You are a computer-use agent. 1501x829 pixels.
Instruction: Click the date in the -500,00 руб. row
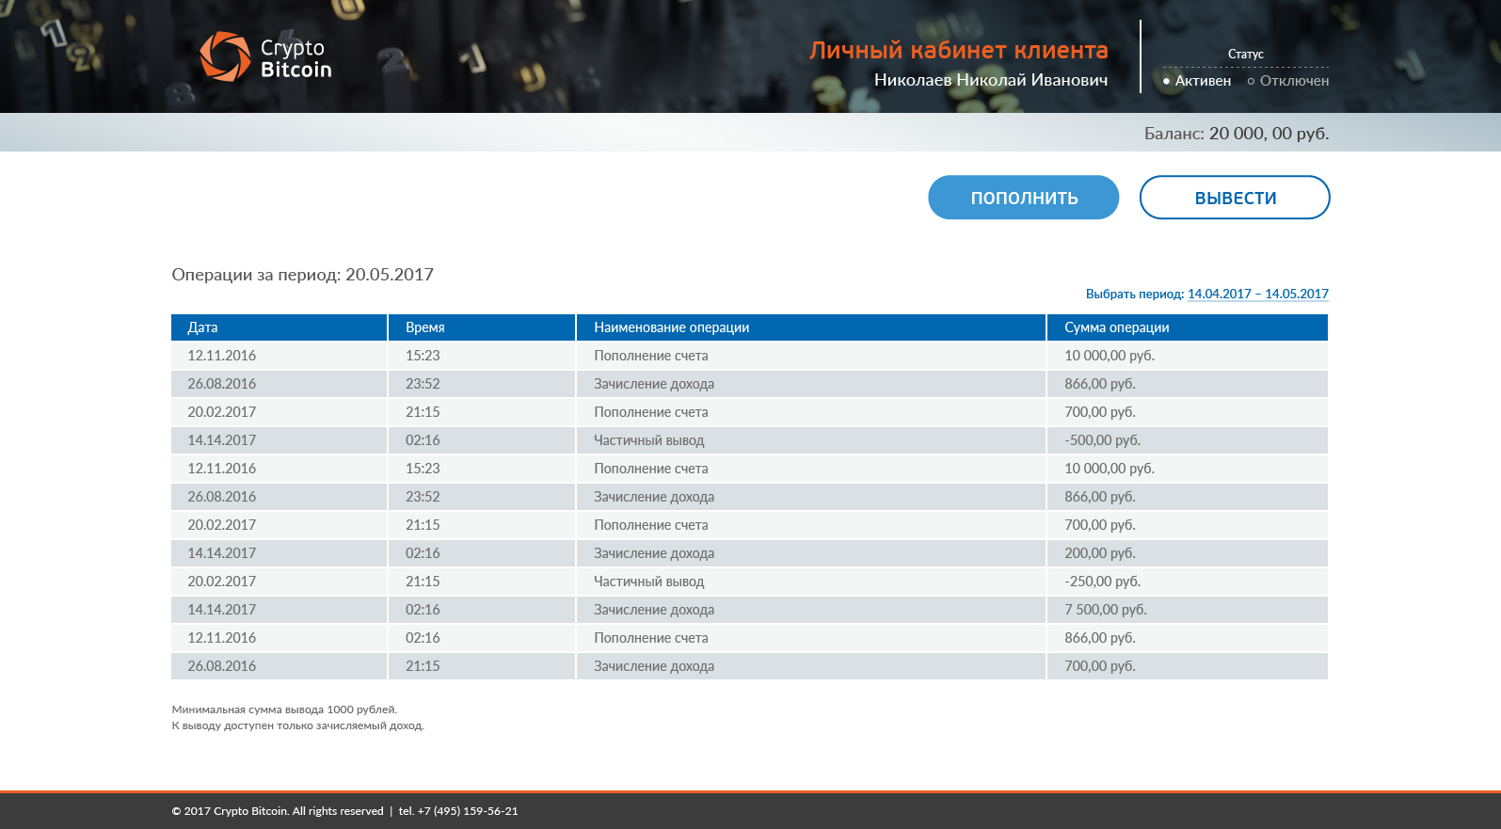click(222, 440)
